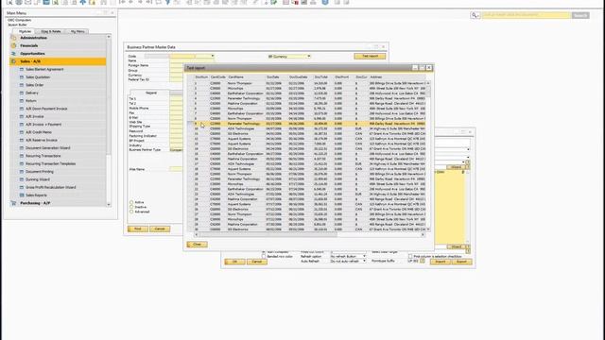The image size is (605, 340).
Task: Select the Active radio button
Action: pos(131,202)
